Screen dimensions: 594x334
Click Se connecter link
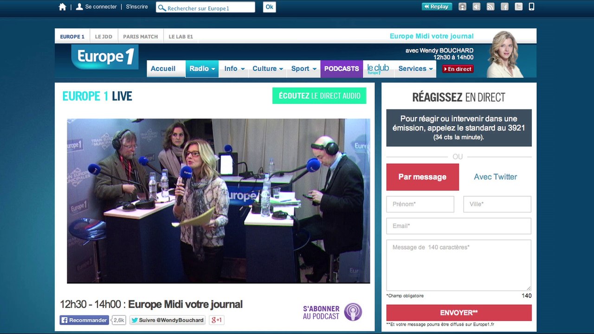pos(101,7)
